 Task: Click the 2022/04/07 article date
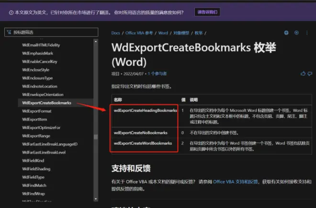pos(133,74)
